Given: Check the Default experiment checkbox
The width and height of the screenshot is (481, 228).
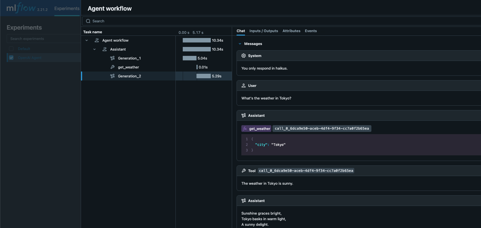Looking at the screenshot, I should coord(11,49).
